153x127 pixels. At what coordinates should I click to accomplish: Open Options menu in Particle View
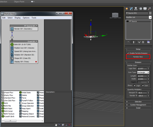click(x=26, y=18)
